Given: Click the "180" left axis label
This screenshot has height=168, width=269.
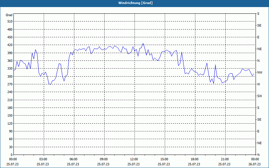Looking at the screenshot, I should [10, 108].
